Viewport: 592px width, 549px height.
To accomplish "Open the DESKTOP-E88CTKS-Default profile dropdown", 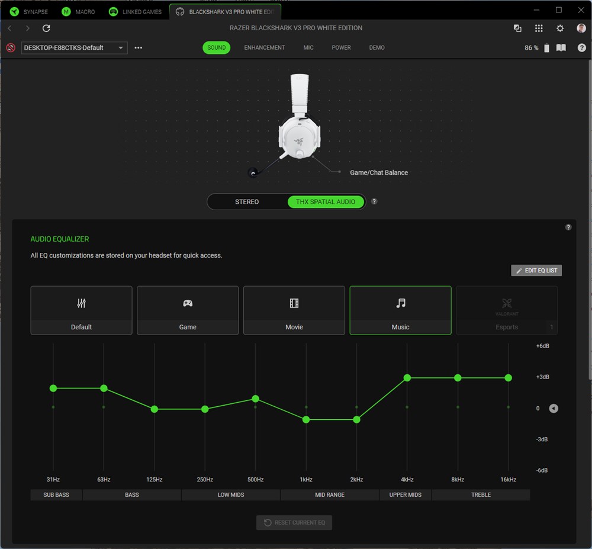I will pos(75,48).
